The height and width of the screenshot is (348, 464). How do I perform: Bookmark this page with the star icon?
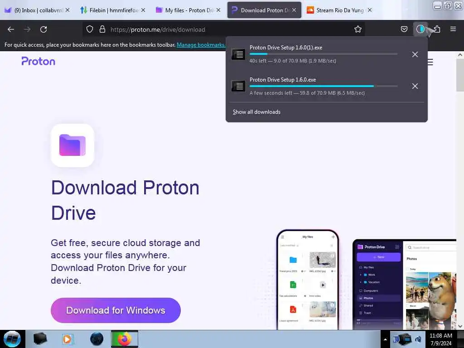[358, 29]
